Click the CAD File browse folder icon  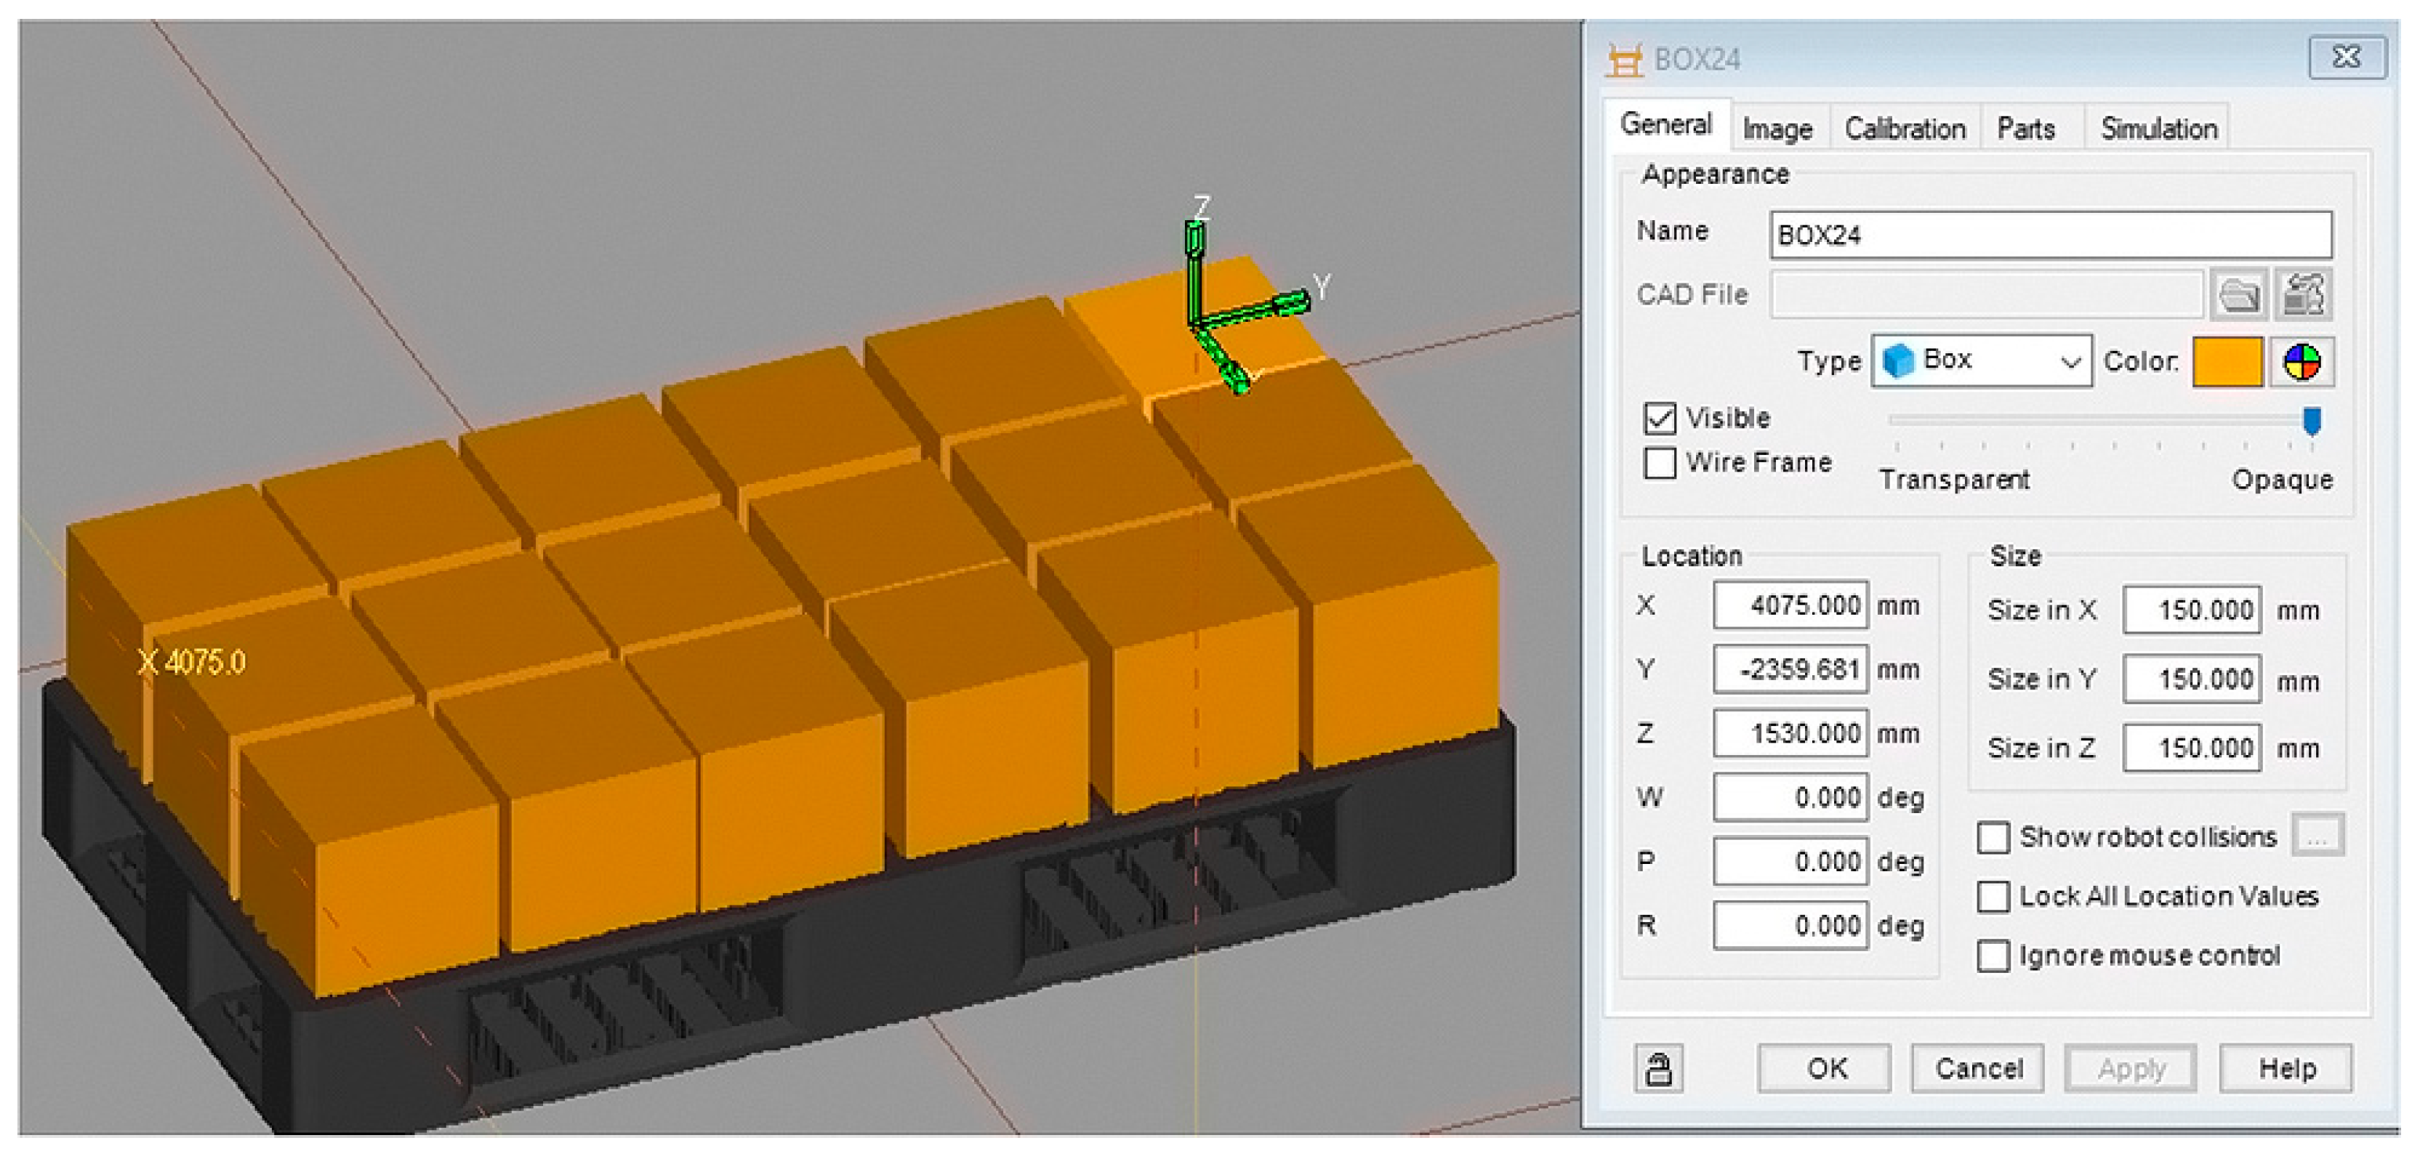(2239, 295)
